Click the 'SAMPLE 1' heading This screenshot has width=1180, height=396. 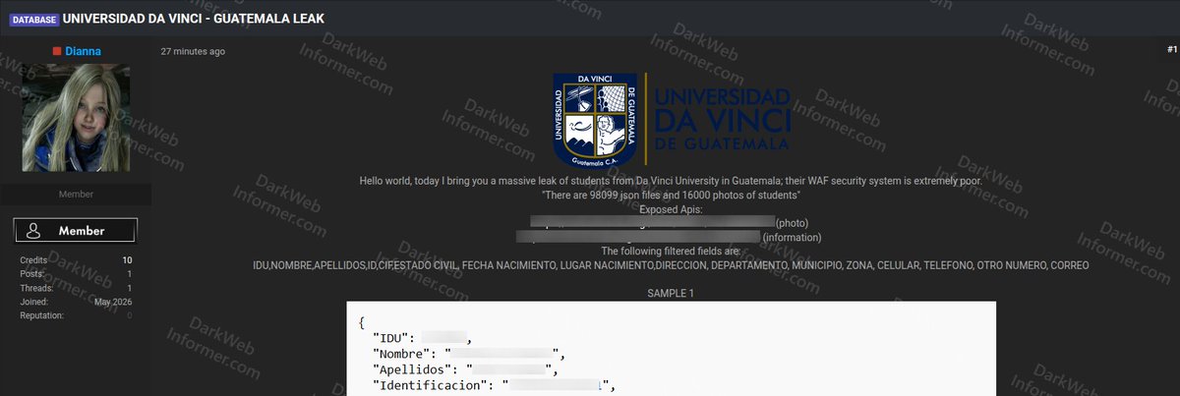pos(672,294)
